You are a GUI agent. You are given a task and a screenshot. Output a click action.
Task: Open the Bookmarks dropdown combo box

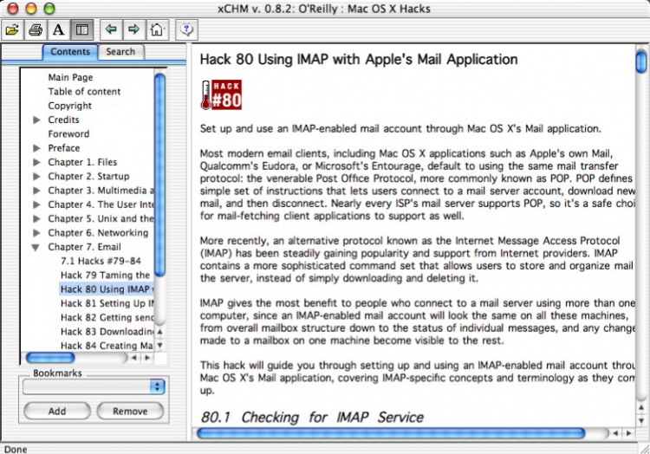pyautogui.click(x=94, y=387)
